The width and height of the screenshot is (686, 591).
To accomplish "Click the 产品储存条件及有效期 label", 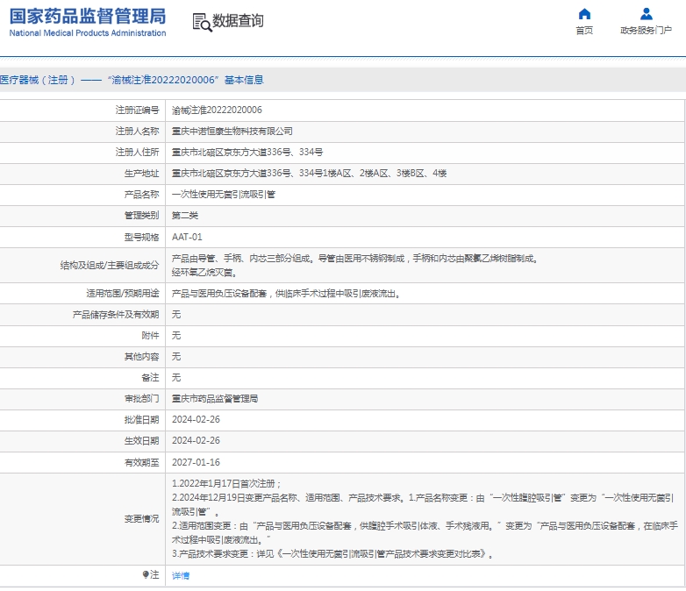I will 116,315.
